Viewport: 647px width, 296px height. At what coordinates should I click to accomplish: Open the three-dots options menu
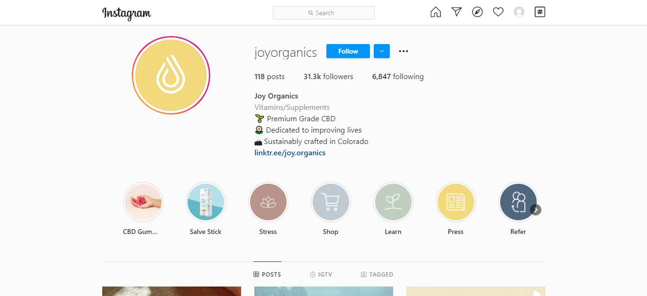point(404,51)
